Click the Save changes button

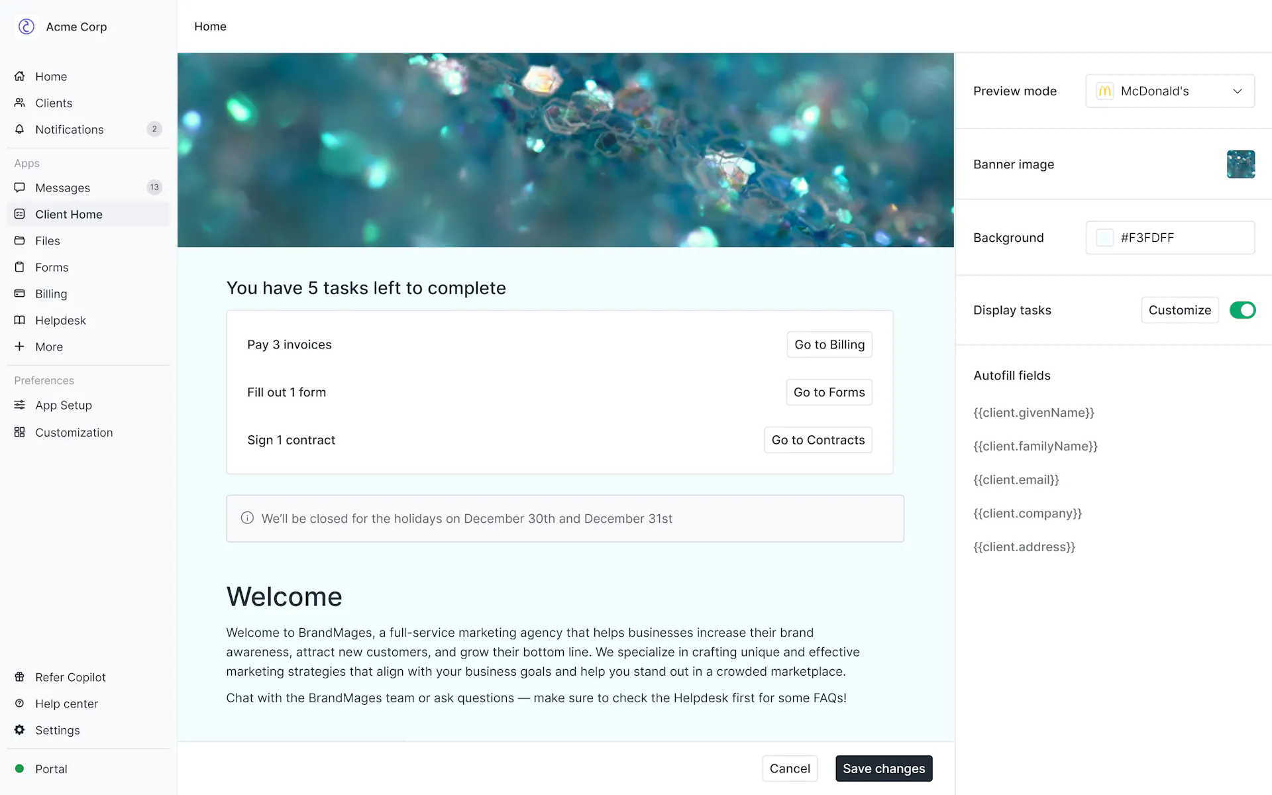[884, 768]
